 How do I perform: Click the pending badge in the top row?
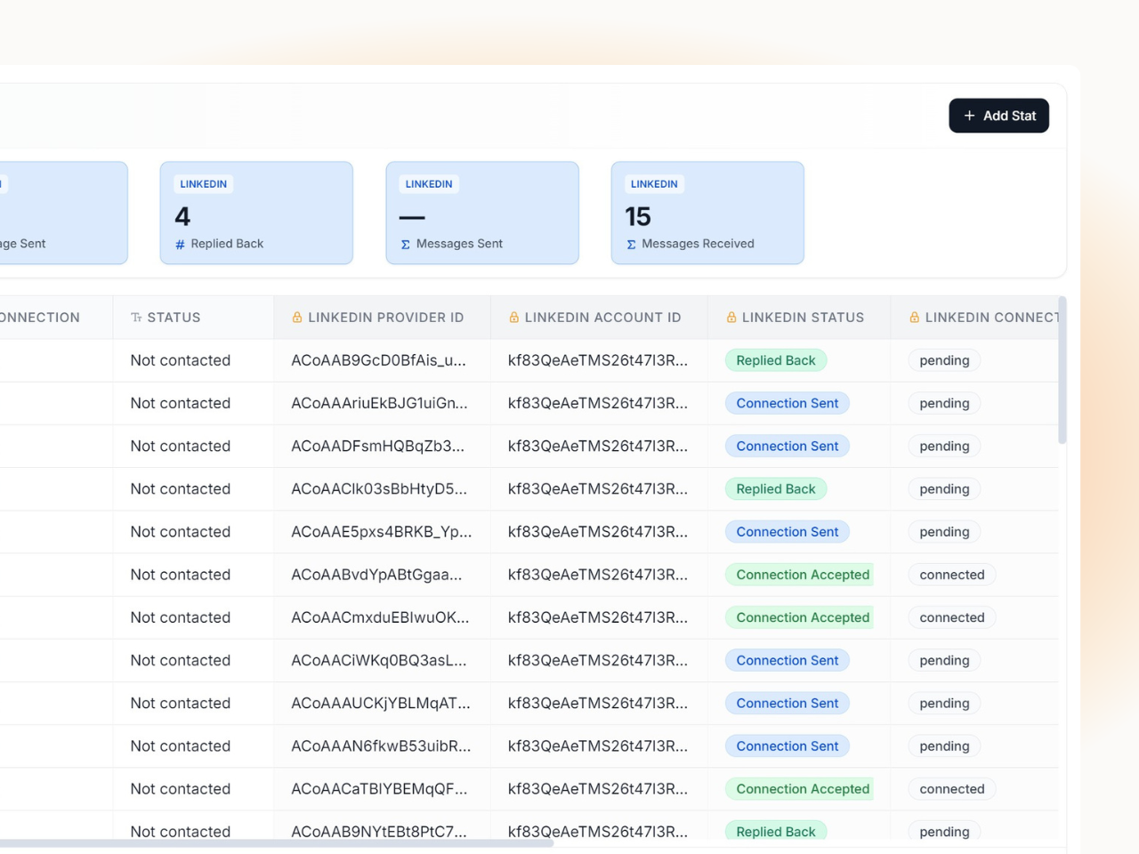pos(943,360)
